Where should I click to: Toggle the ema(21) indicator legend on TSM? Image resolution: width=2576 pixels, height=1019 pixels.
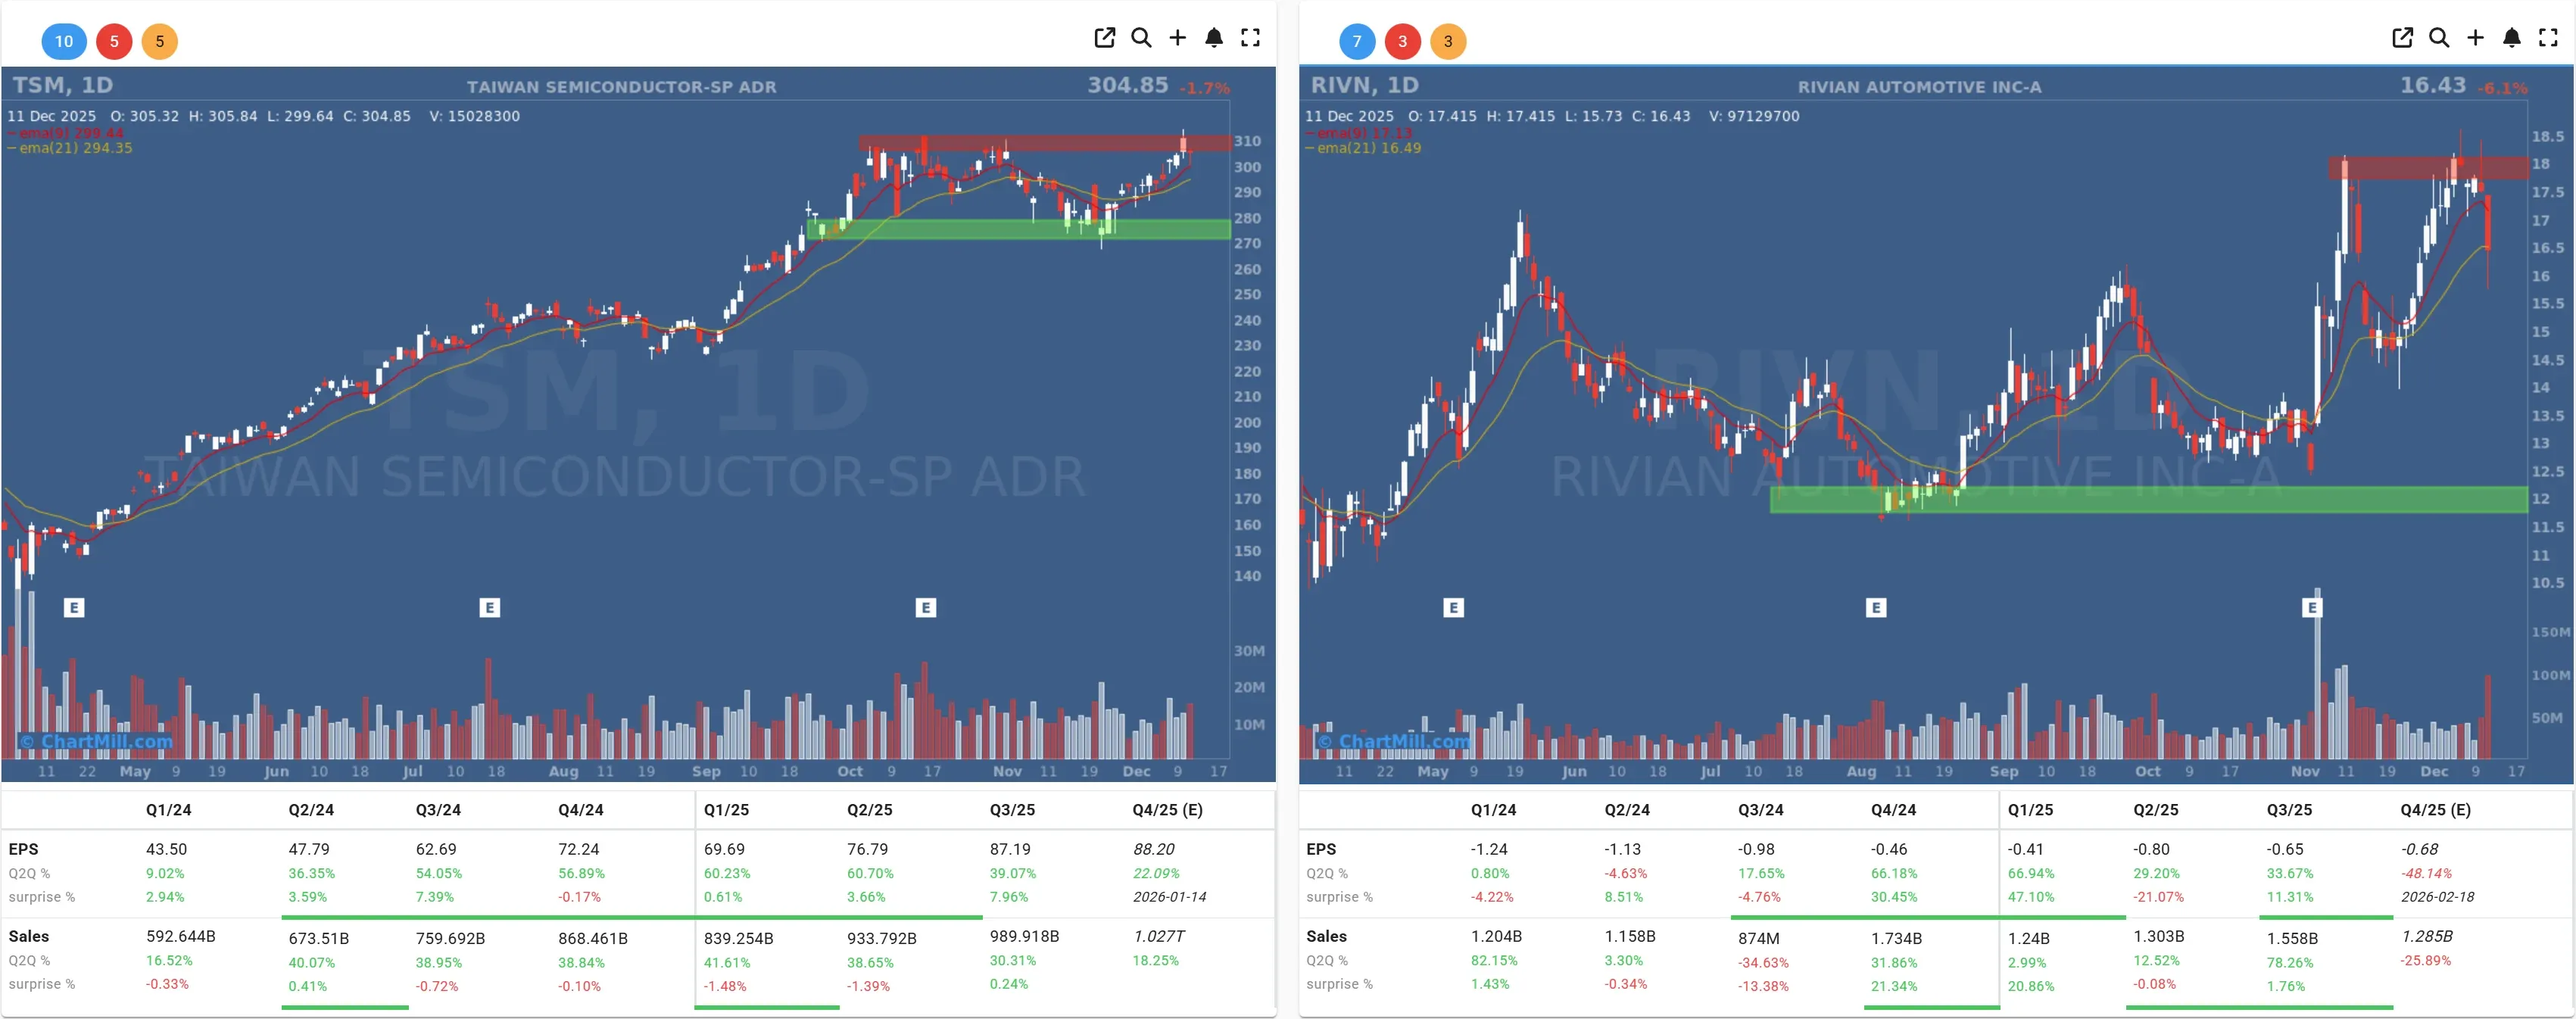point(70,150)
